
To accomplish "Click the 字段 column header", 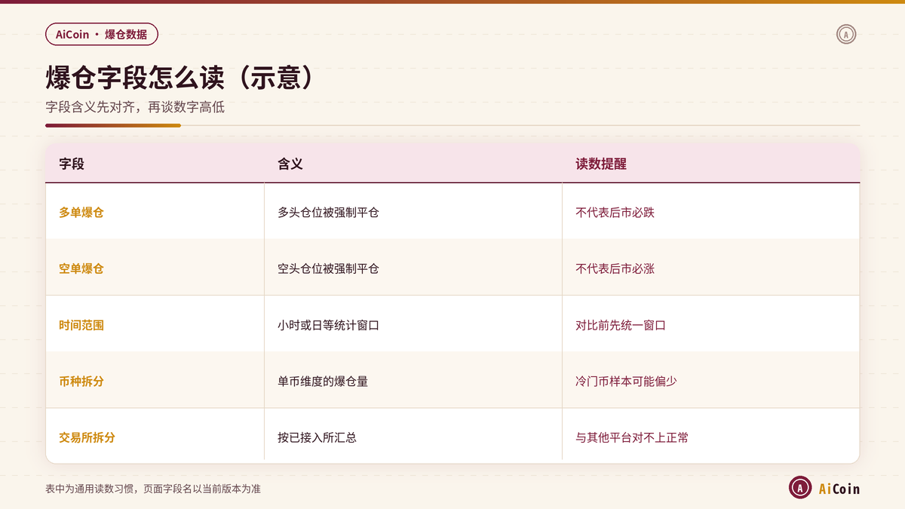I will (72, 164).
